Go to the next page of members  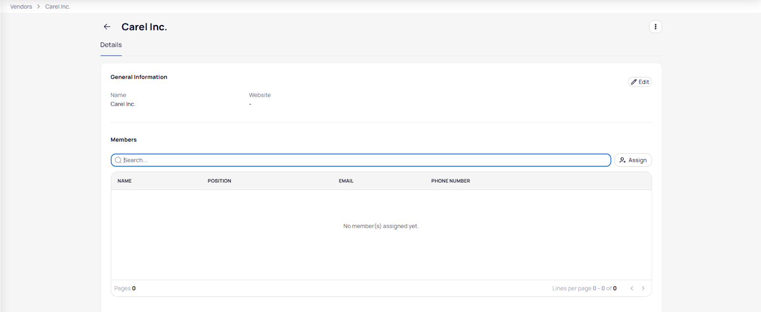pyautogui.click(x=643, y=288)
